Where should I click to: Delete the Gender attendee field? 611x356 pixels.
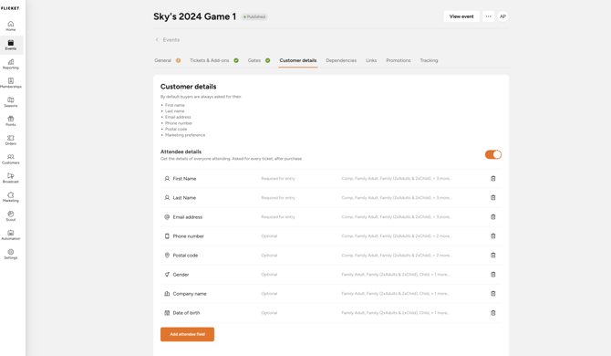coord(493,275)
